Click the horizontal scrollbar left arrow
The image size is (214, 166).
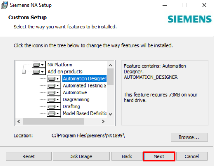19,121
